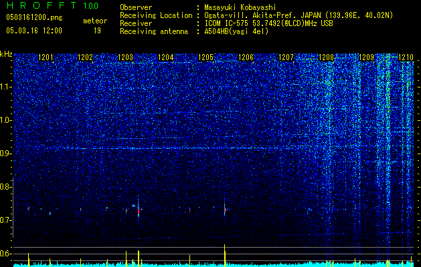Viewport: 421px width, 267px height.
Task: Click the strong red meteor echo after 1203
Action: coord(139,210)
